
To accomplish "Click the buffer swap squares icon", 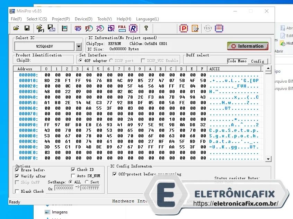I will [111, 28].
